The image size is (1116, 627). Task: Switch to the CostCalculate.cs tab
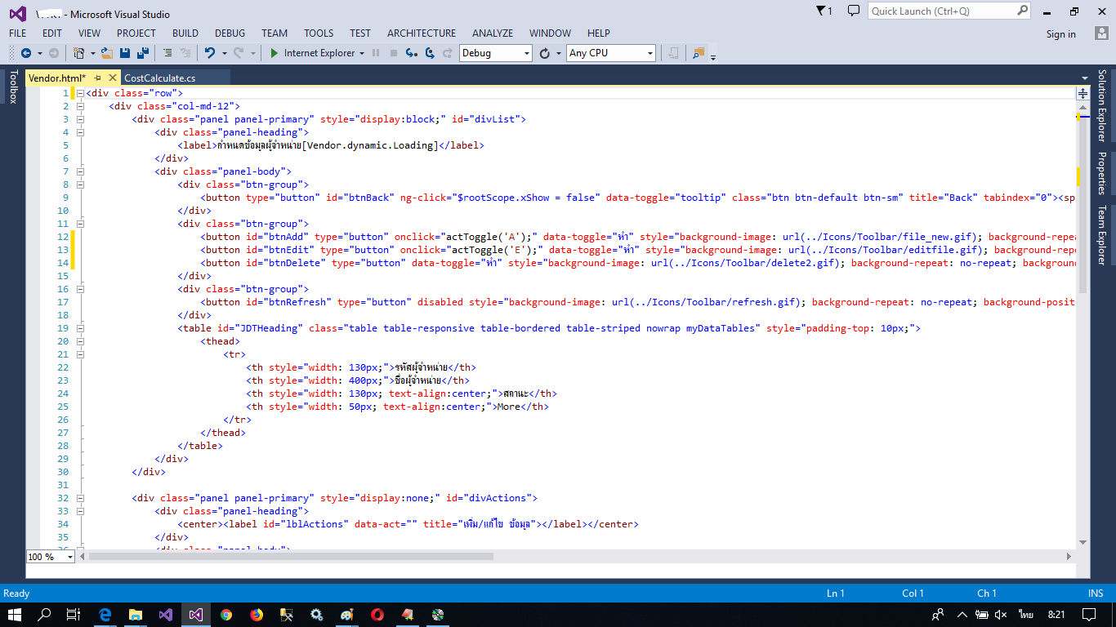[160, 78]
